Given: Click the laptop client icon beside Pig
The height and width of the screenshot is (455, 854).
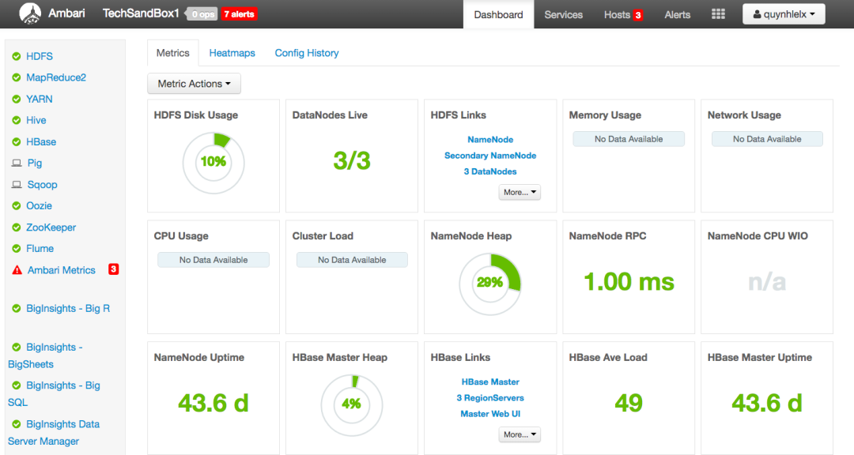Looking at the screenshot, I should pyautogui.click(x=17, y=163).
